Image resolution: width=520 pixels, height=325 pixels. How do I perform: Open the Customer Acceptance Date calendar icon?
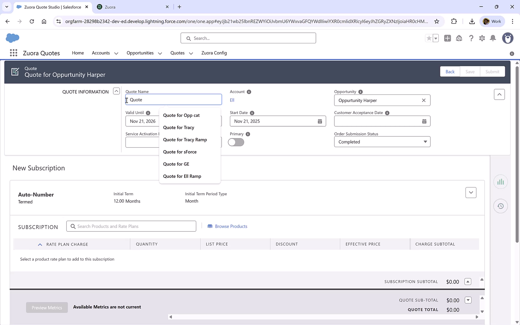(x=424, y=121)
